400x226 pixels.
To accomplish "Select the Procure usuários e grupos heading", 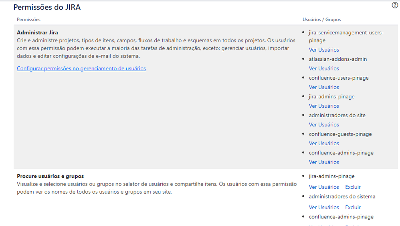I will coord(50,176).
